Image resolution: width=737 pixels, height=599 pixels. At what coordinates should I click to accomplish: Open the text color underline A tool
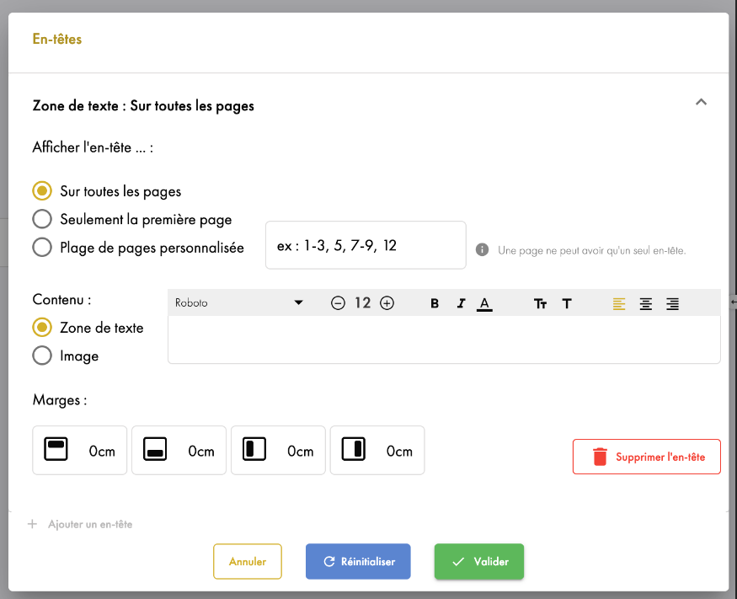pyautogui.click(x=484, y=303)
